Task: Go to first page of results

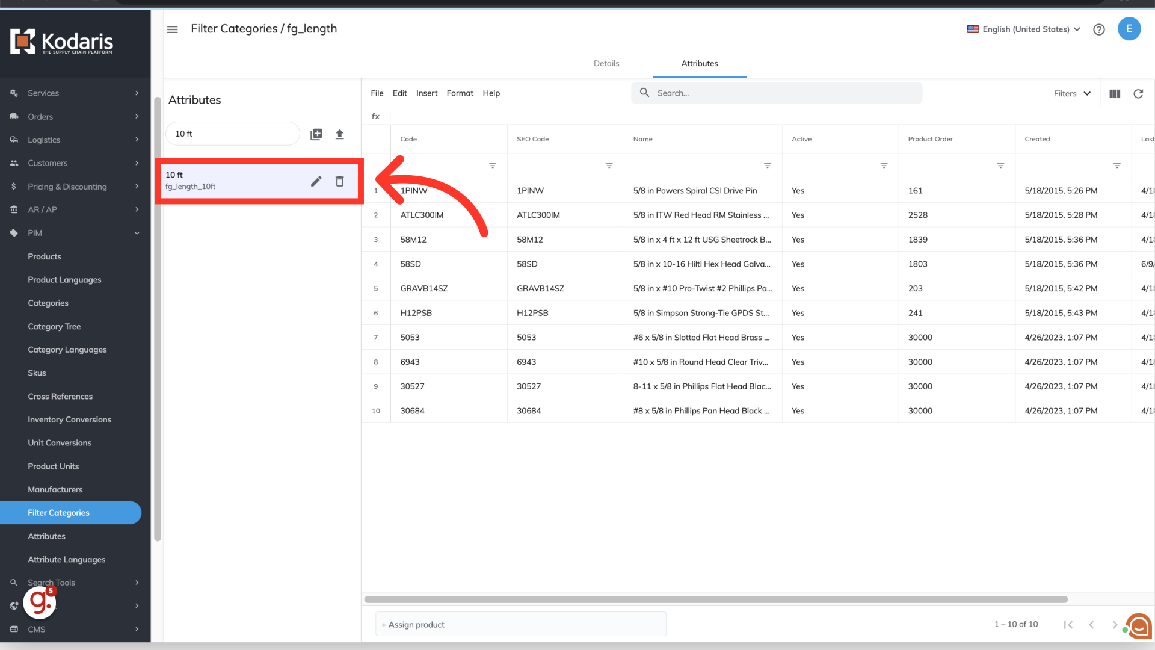Action: (1068, 625)
